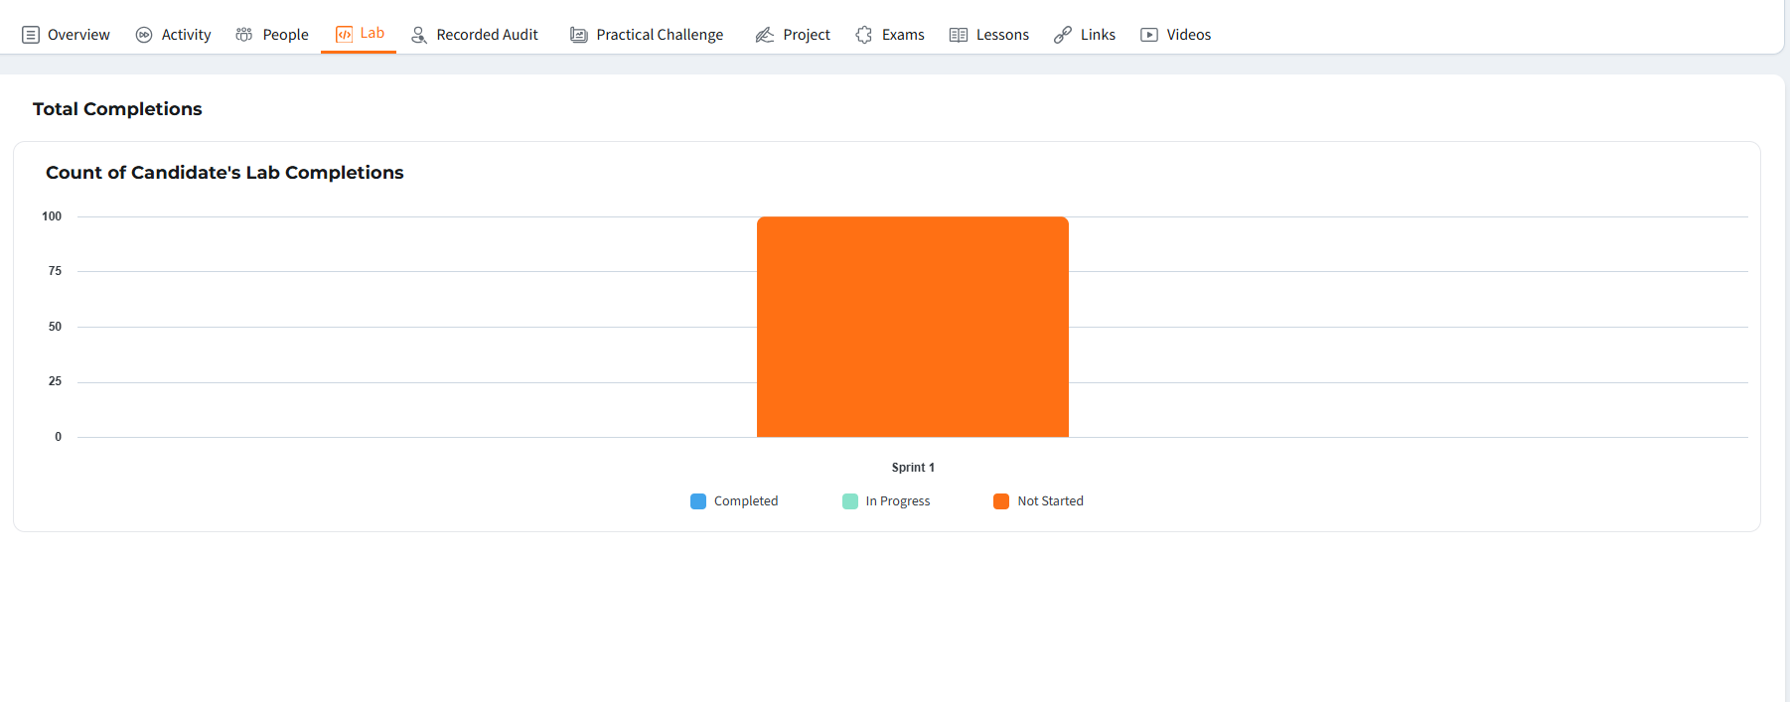Viewport: 1790px width, 702px height.
Task: Click the Lessons book icon
Action: (x=959, y=35)
